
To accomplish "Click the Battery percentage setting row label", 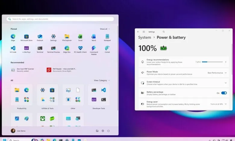I will [x=155, y=92].
